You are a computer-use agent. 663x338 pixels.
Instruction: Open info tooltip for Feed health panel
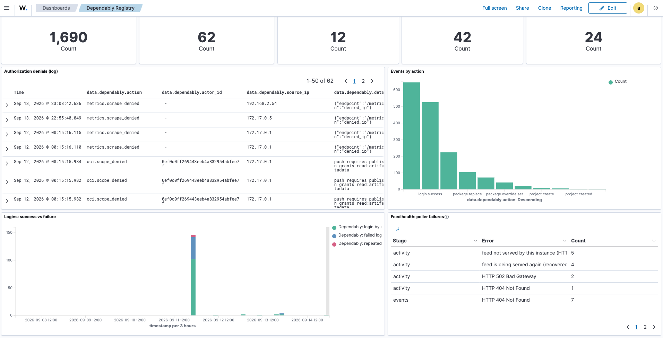coord(447,217)
